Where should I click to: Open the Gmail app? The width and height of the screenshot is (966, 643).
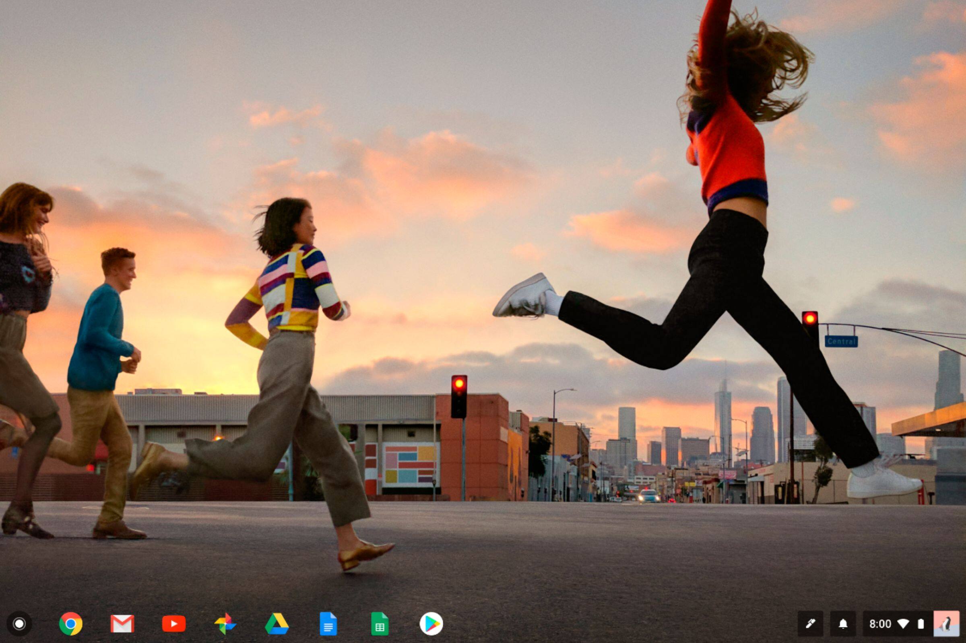[x=122, y=624]
